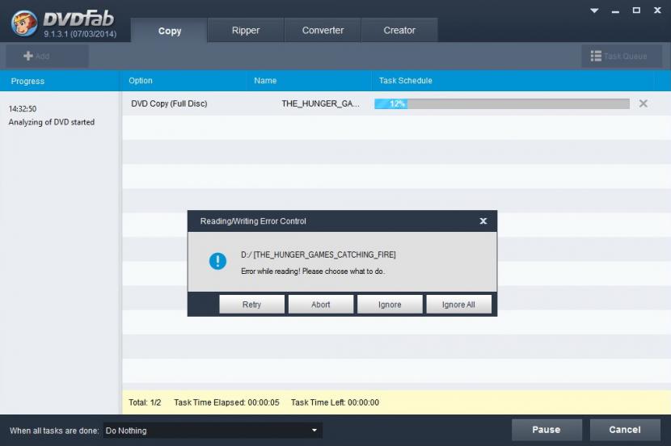Click the Task Time Left status
Image resolution: width=671 pixels, height=446 pixels.
[x=335, y=402]
